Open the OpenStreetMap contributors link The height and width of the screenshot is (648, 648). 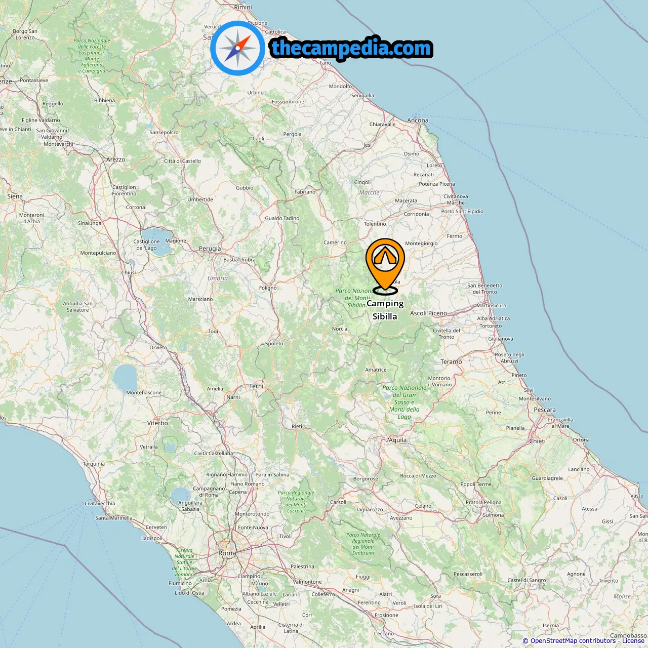pyautogui.click(x=573, y=641)
